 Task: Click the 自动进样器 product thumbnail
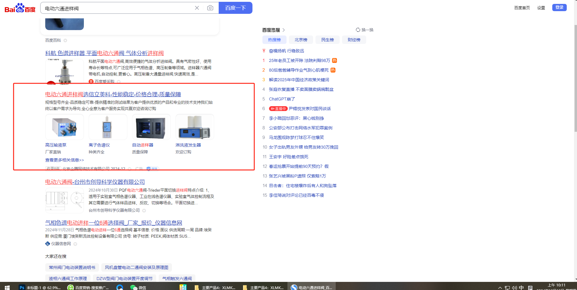[151, 127]
